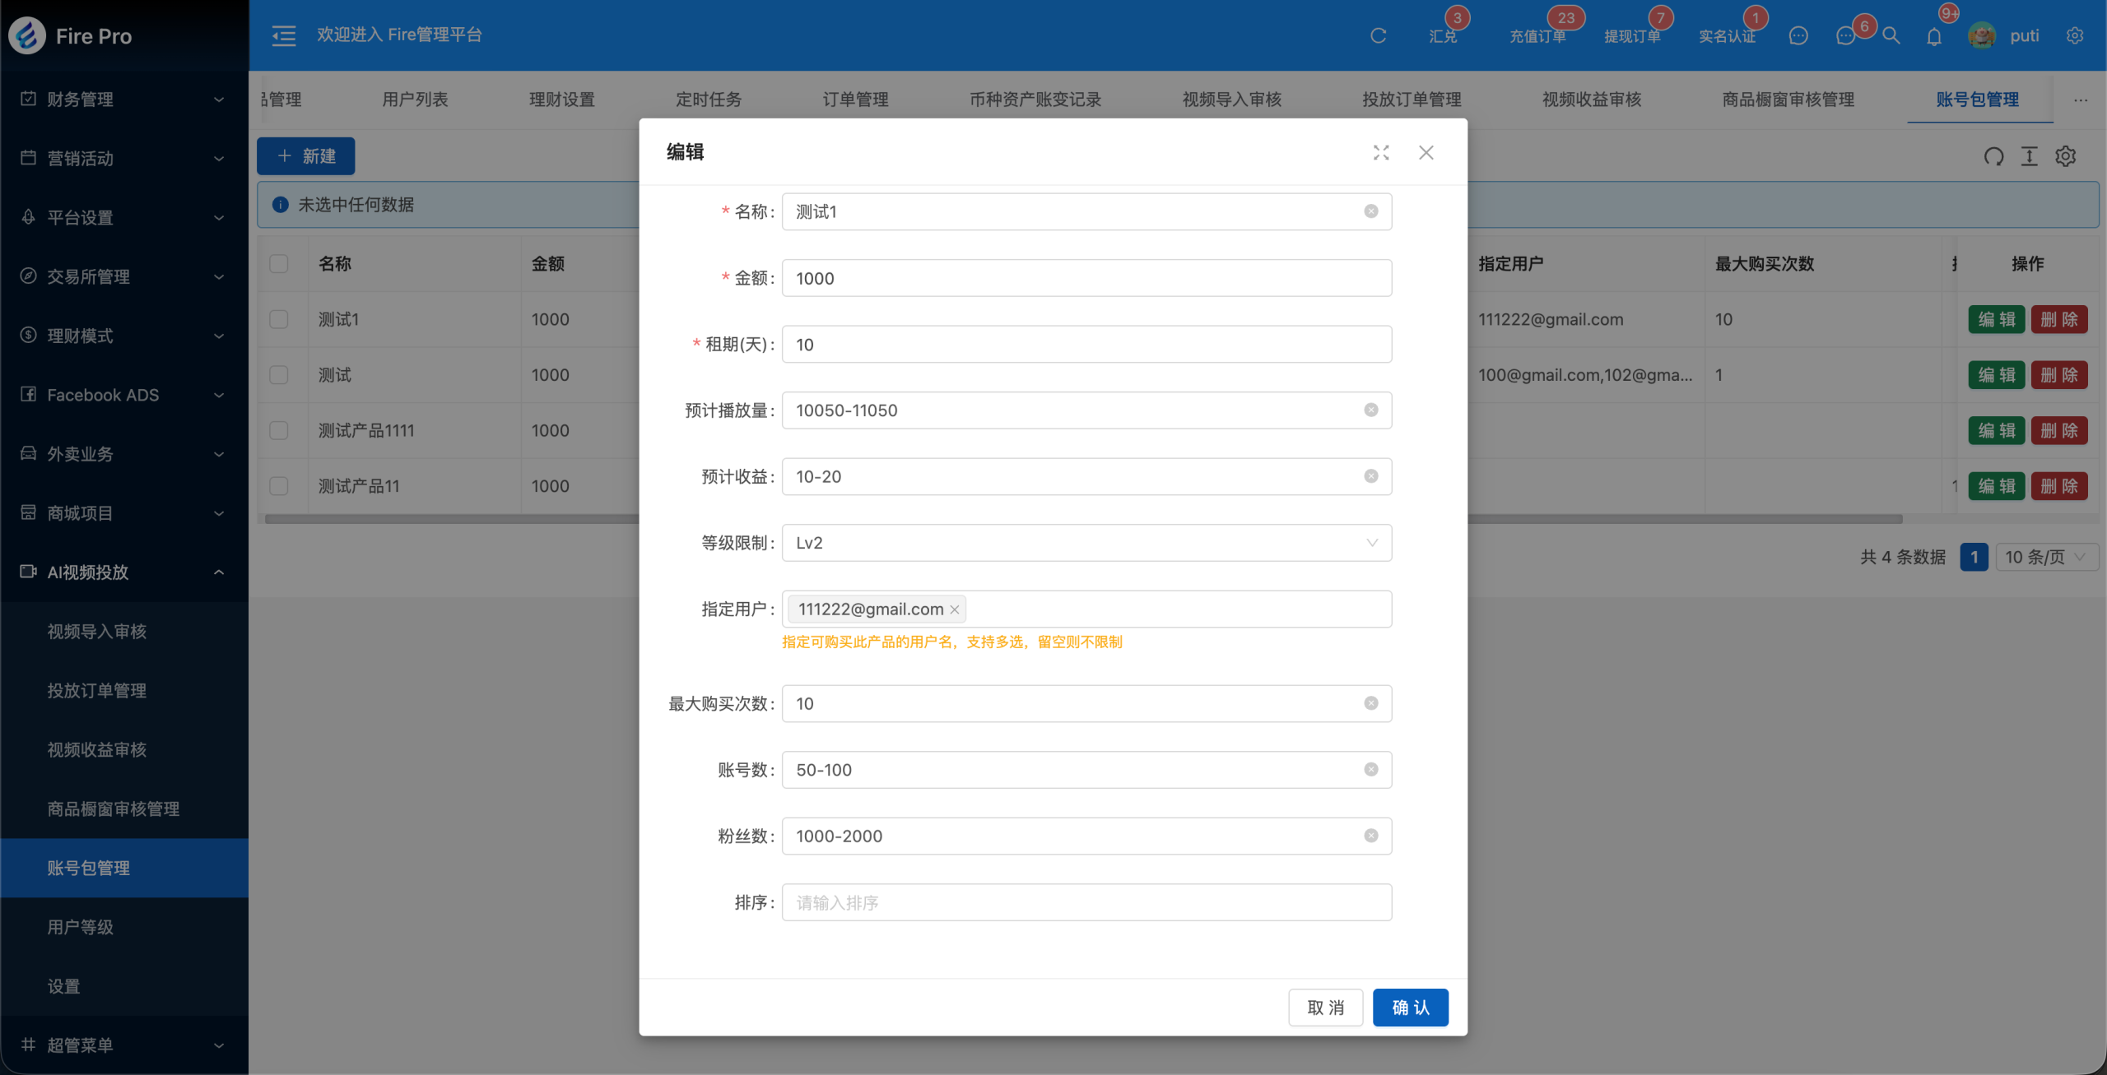Click the search magnifier icon in header
The image size is (2107, 1075).
[x=1891, y=35]
